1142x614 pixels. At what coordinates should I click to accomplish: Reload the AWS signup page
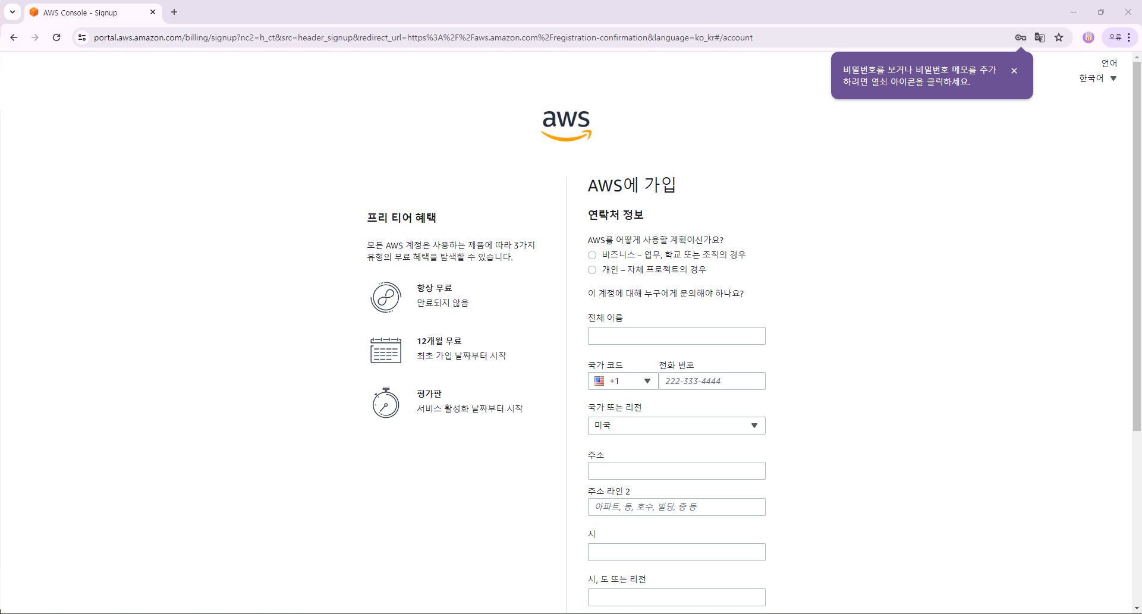pos(56,37)
